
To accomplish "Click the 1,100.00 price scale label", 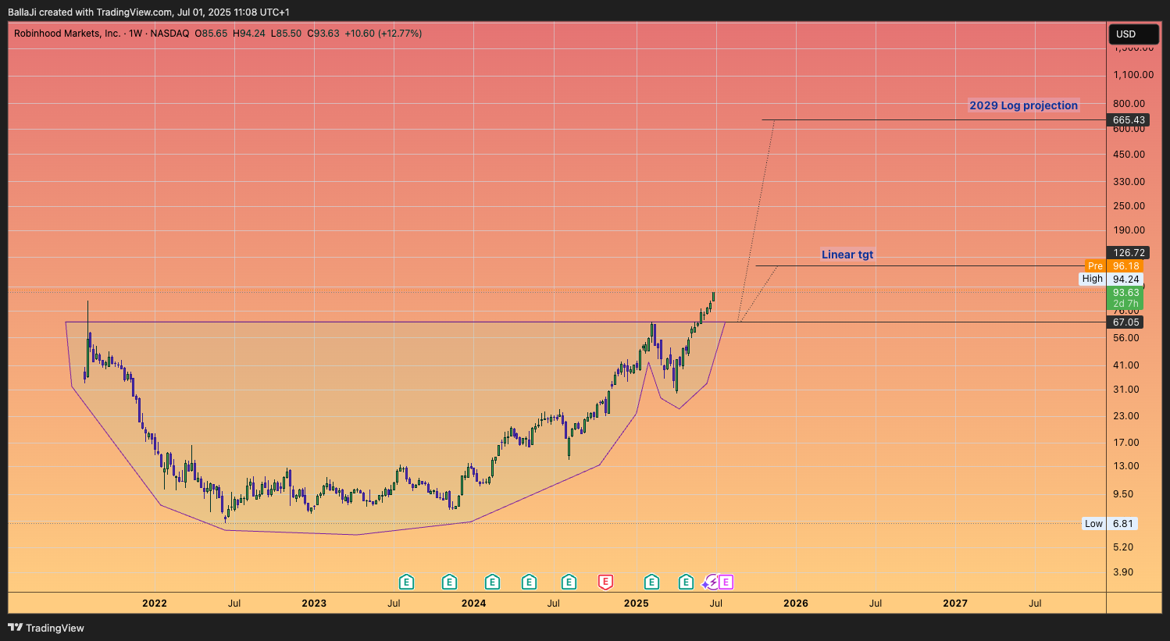I will click(x=1134, y=75).
